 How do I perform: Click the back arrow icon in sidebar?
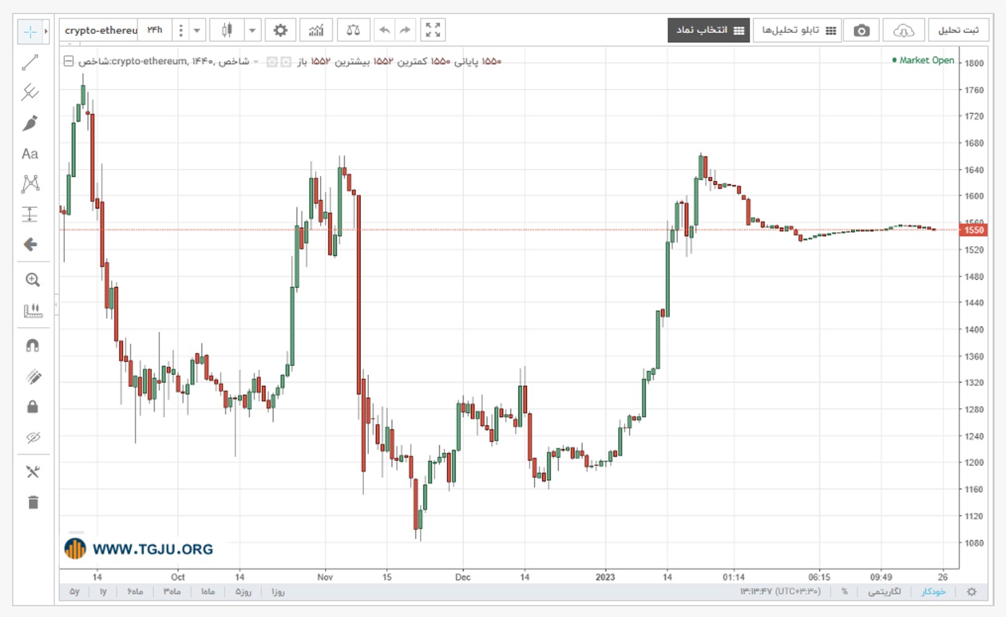[30, 245]
